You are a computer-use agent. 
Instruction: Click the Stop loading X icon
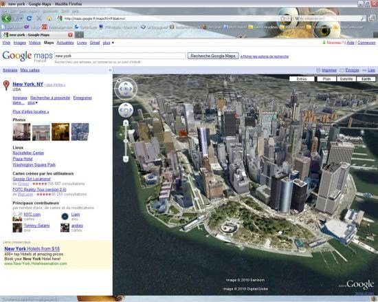[x=39, y=19]
